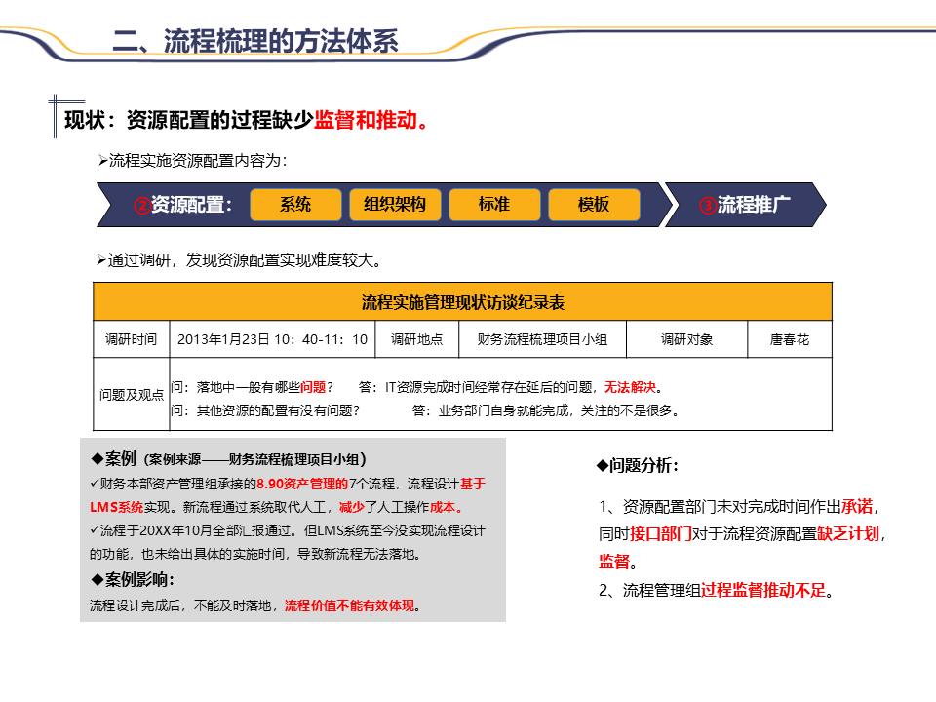Image resolution: width=936 pixels, height=702 pixels.
Task: Click the ◆问题分析 heading
Action: coord(638,465)
